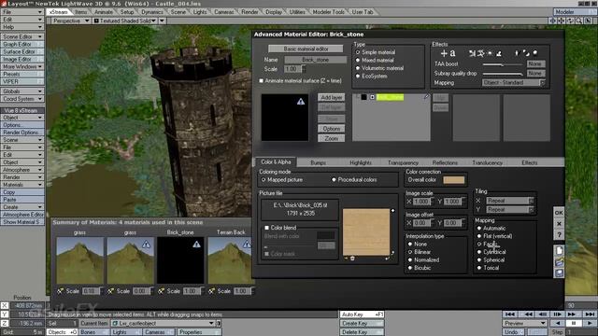Click the pencil icon on the layer row
The height and width of the screenshot is (336, 598).
pyautogui.click(x=426, y=97)
